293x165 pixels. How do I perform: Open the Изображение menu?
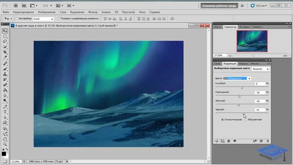(47, 12)
